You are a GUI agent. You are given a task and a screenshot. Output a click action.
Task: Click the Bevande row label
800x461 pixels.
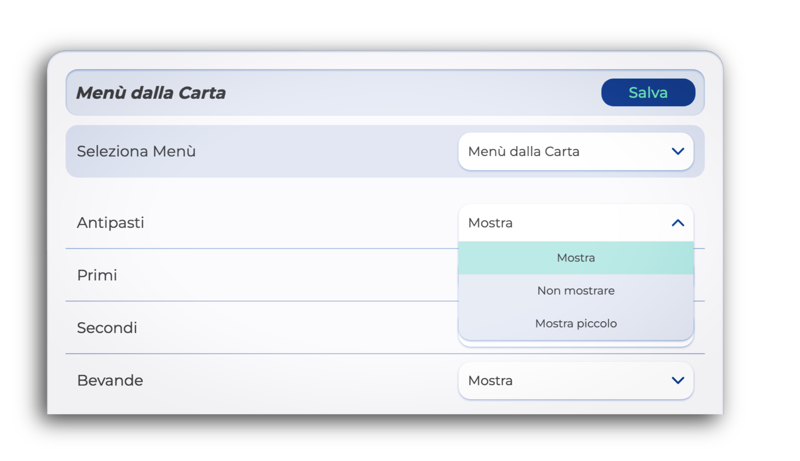click(110, 380)
